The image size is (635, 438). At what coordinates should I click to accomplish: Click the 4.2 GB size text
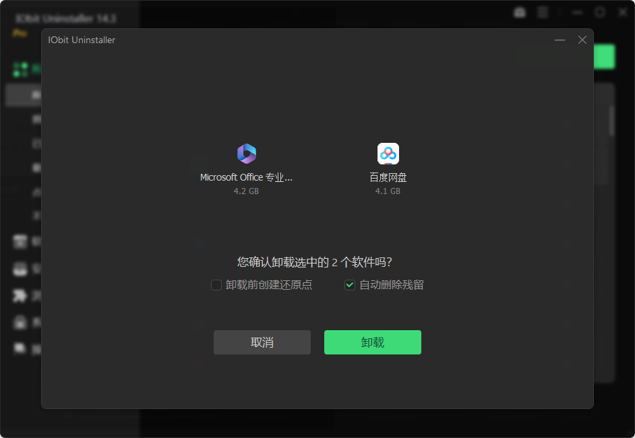point(246,191)
